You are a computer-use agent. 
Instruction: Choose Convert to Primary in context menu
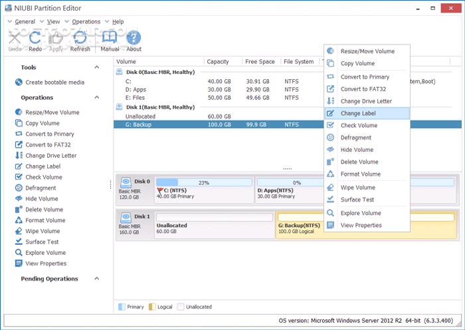pos(367,77)
